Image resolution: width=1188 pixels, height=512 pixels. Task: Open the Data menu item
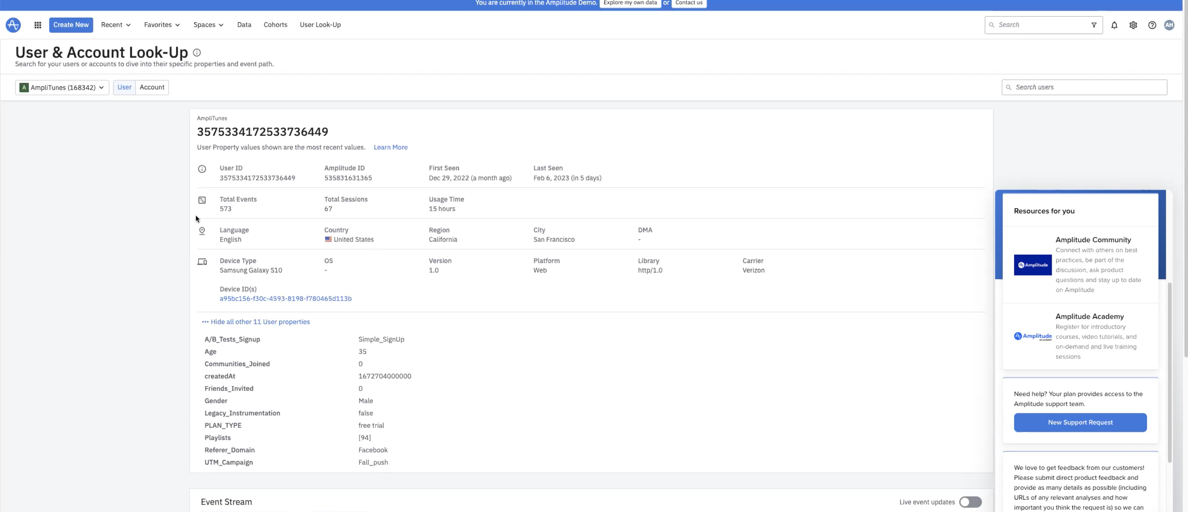pyautogui.click(x=244, y=25)
